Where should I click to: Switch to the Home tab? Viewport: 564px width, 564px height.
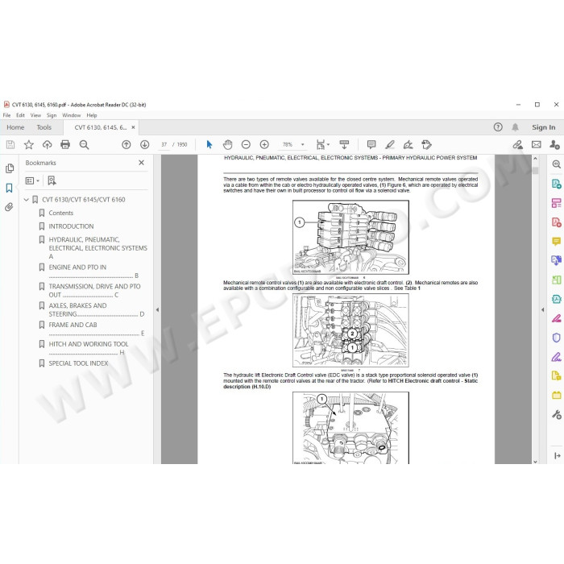pyautogui.click(x=15, y=127)
